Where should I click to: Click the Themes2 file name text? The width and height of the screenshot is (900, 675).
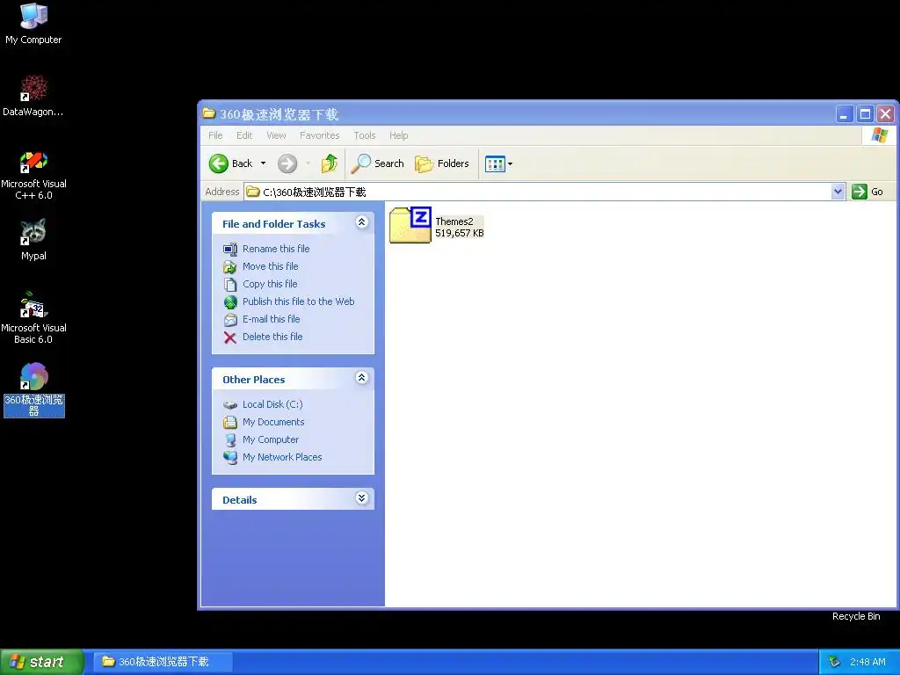454,221
